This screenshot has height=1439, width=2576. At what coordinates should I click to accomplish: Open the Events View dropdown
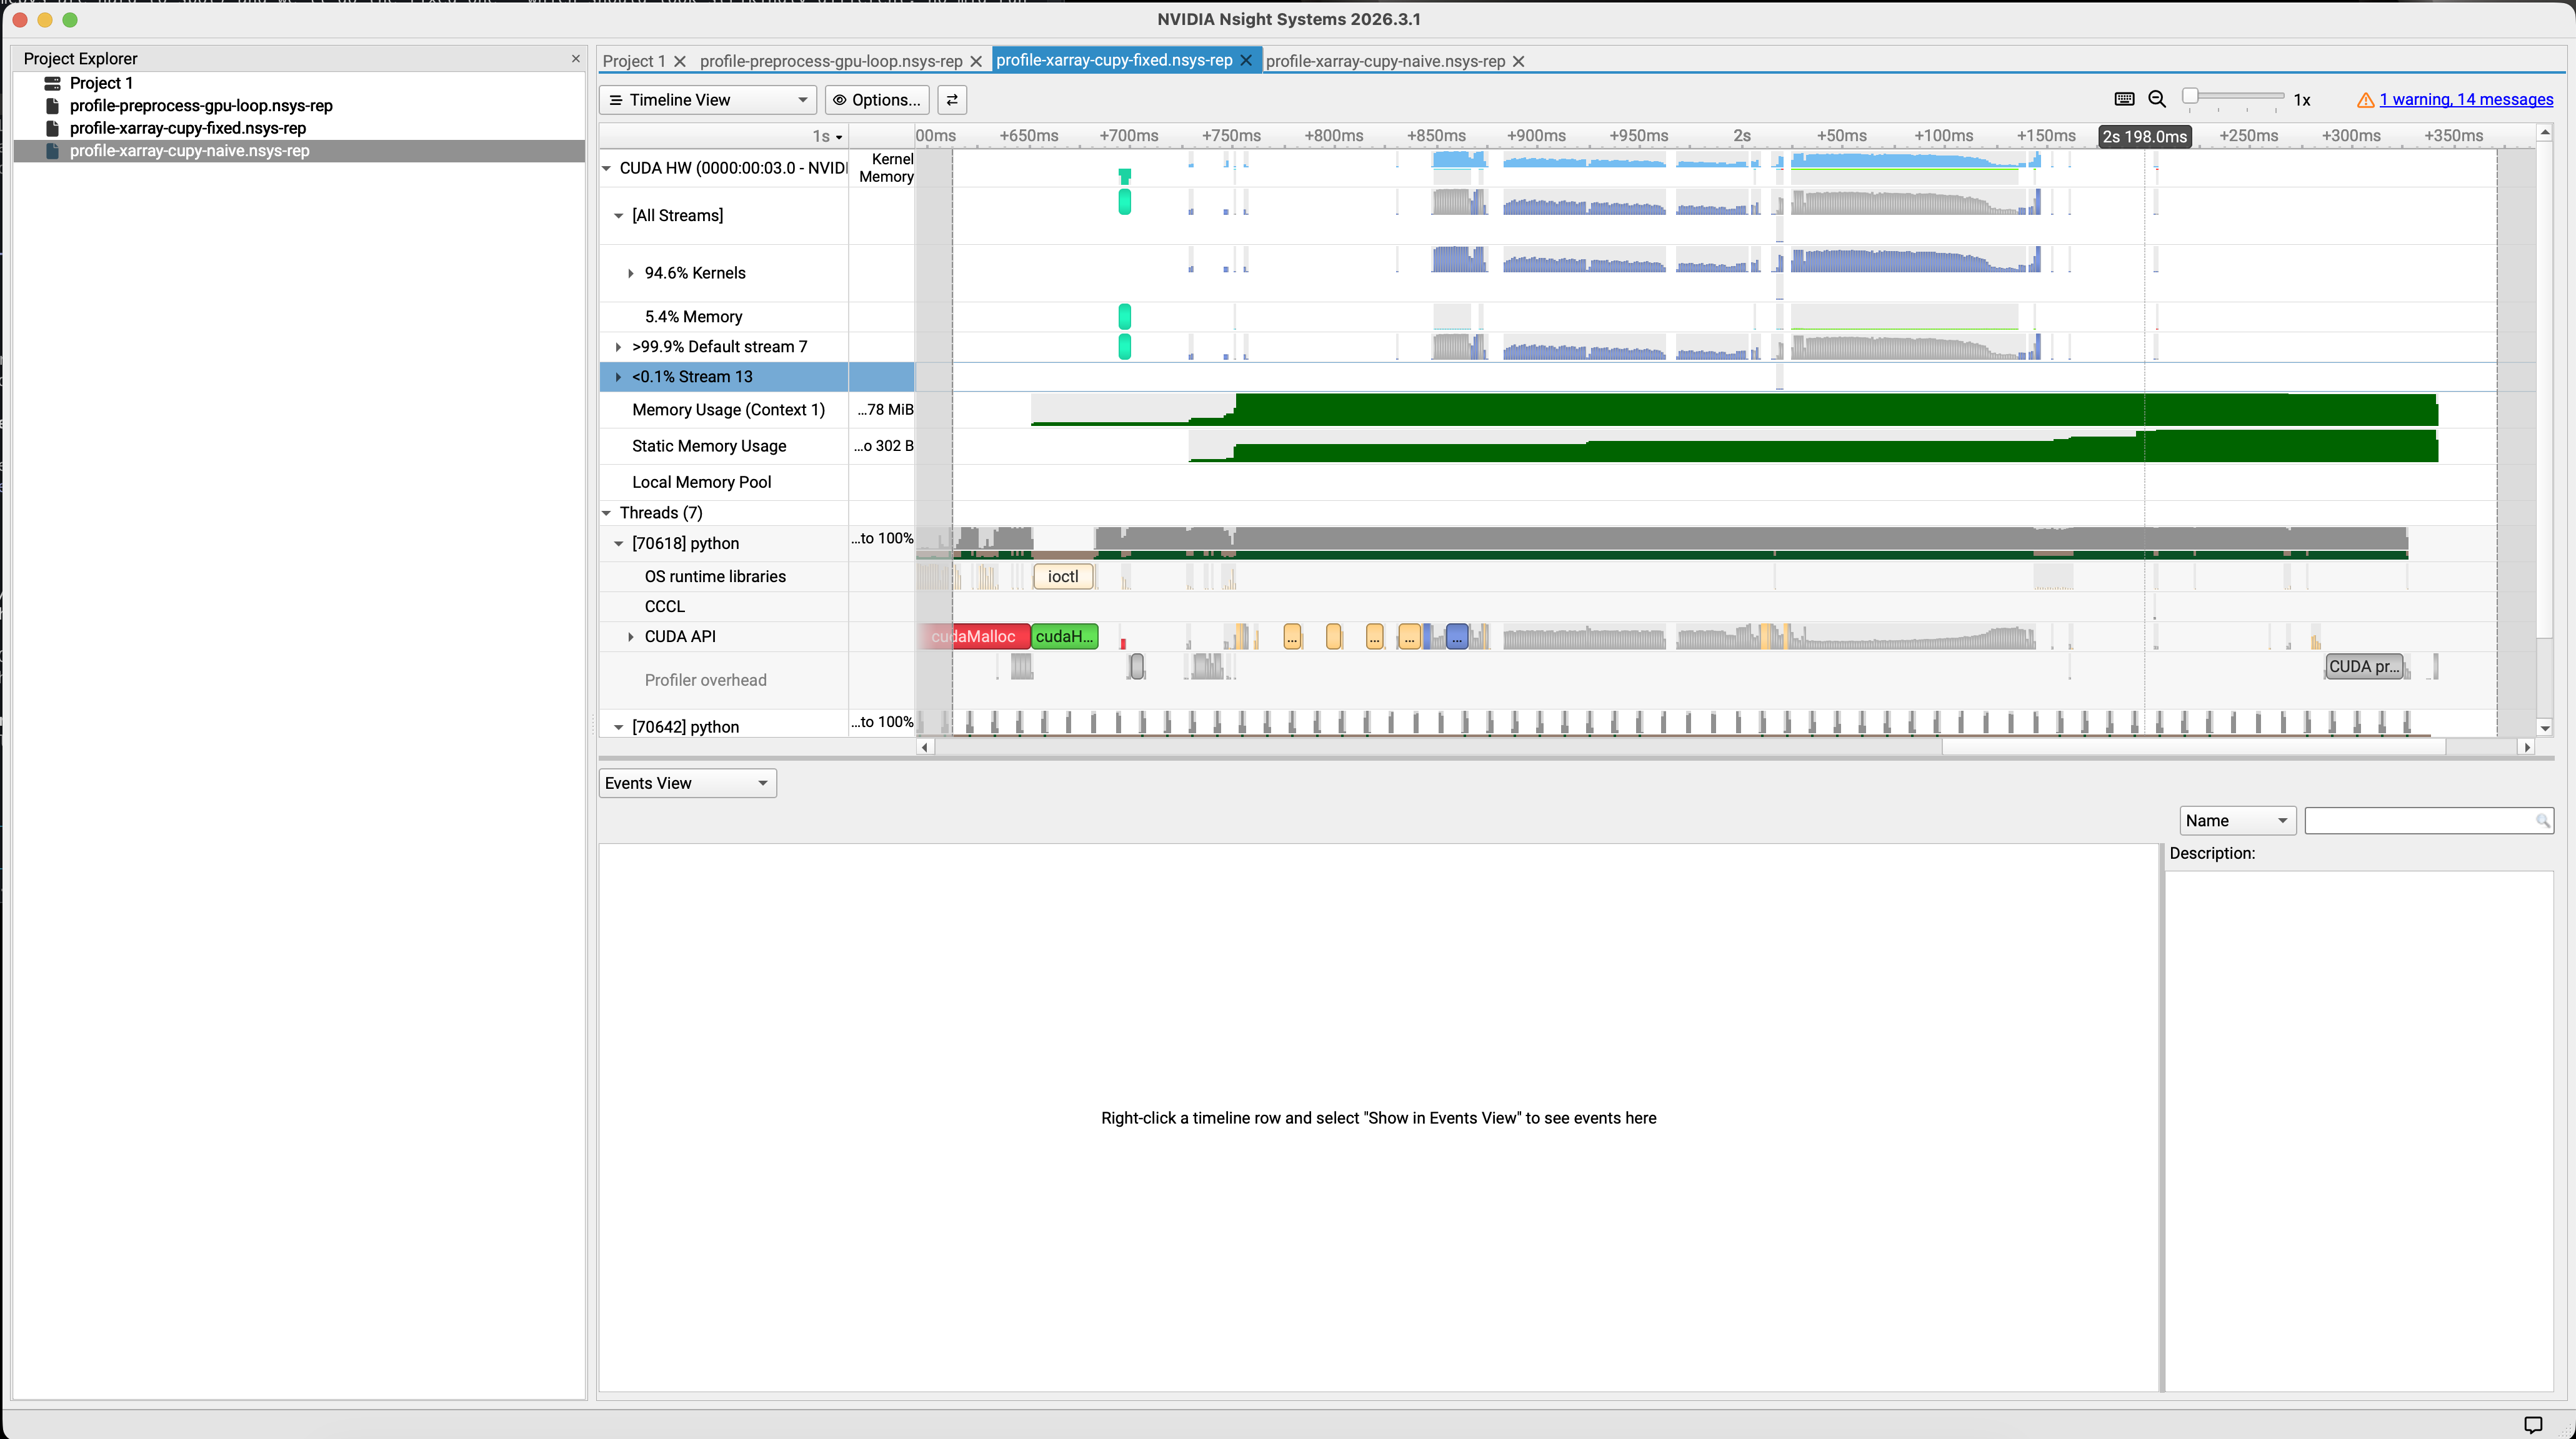click(688, 783)
